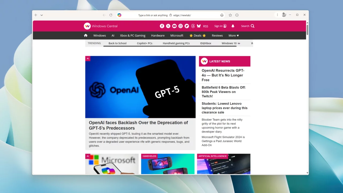
Task: Open Windows Central Flipboard page
Action: pos(187,26)
